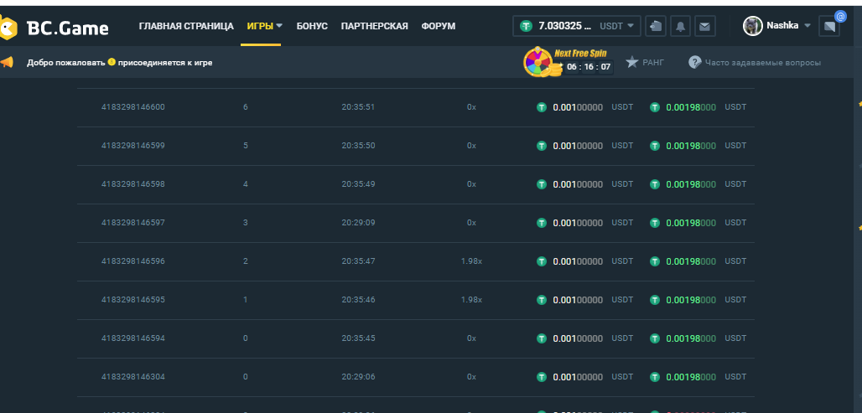The width and height of the screenshot is (862, 413).
Task: Open the РАНГ star ranking link
Action: [x=644, y=63]
